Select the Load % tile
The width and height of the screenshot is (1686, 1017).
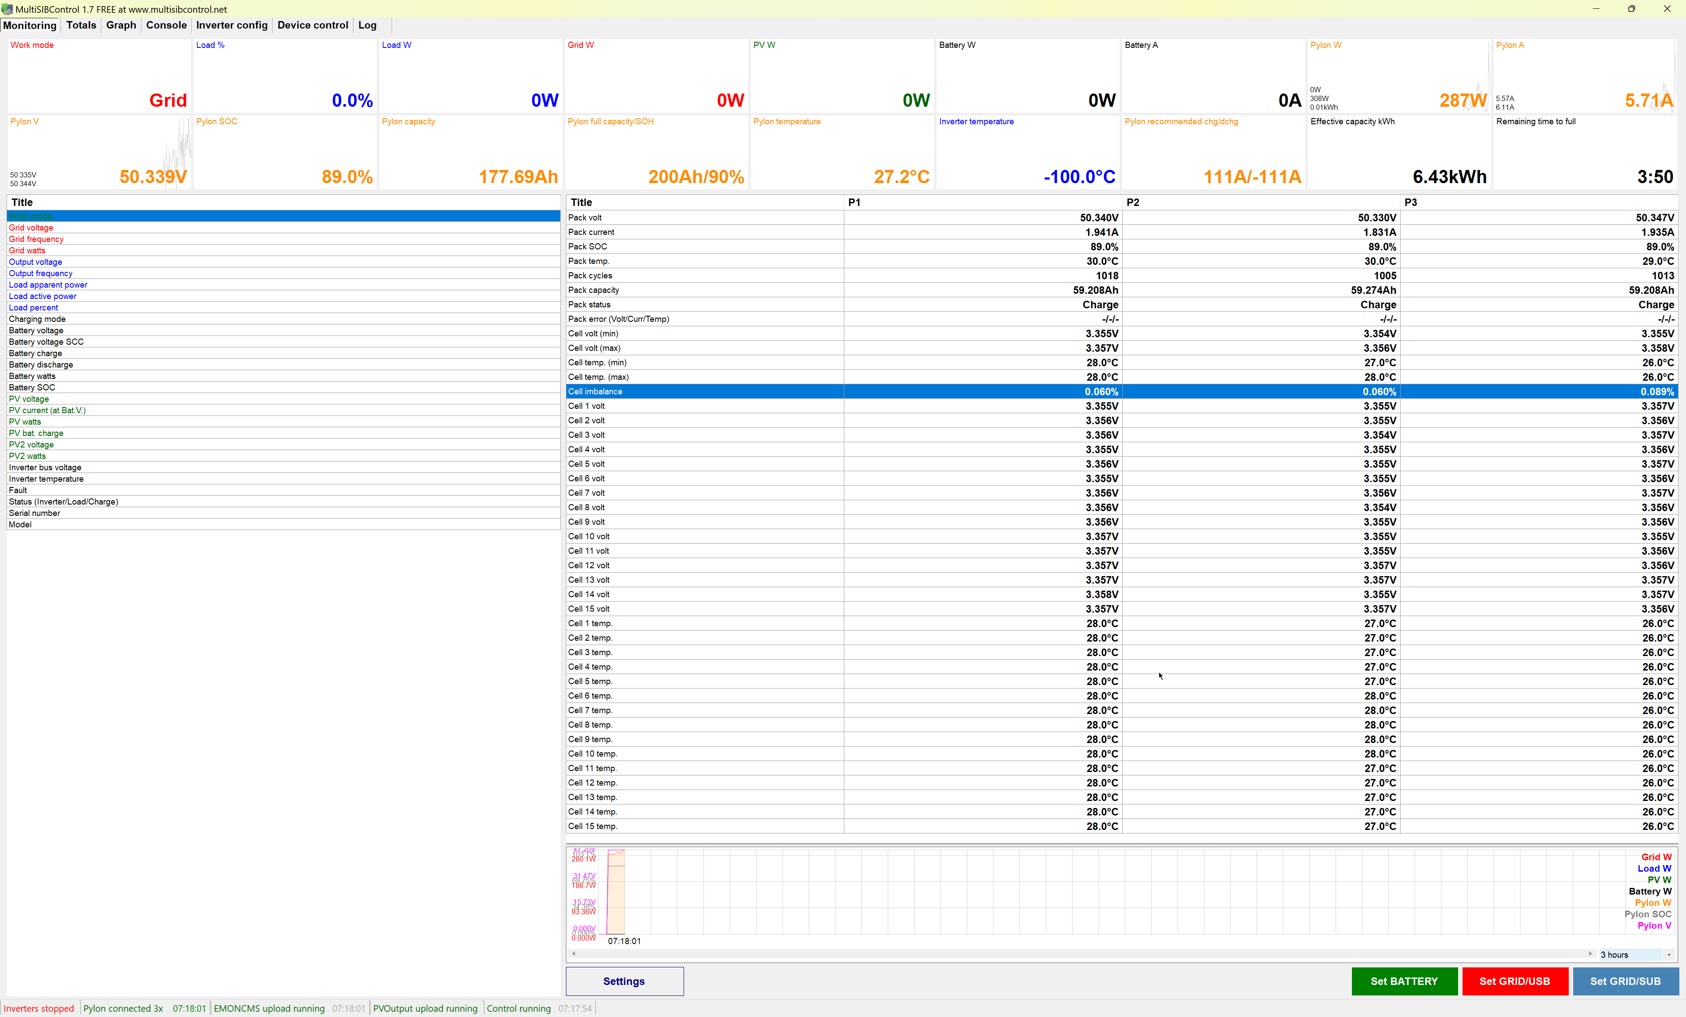click(285, 75)
